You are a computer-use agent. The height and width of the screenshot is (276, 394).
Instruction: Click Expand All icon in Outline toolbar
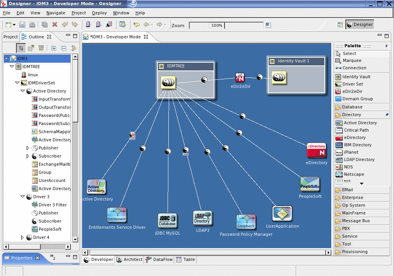53,48
